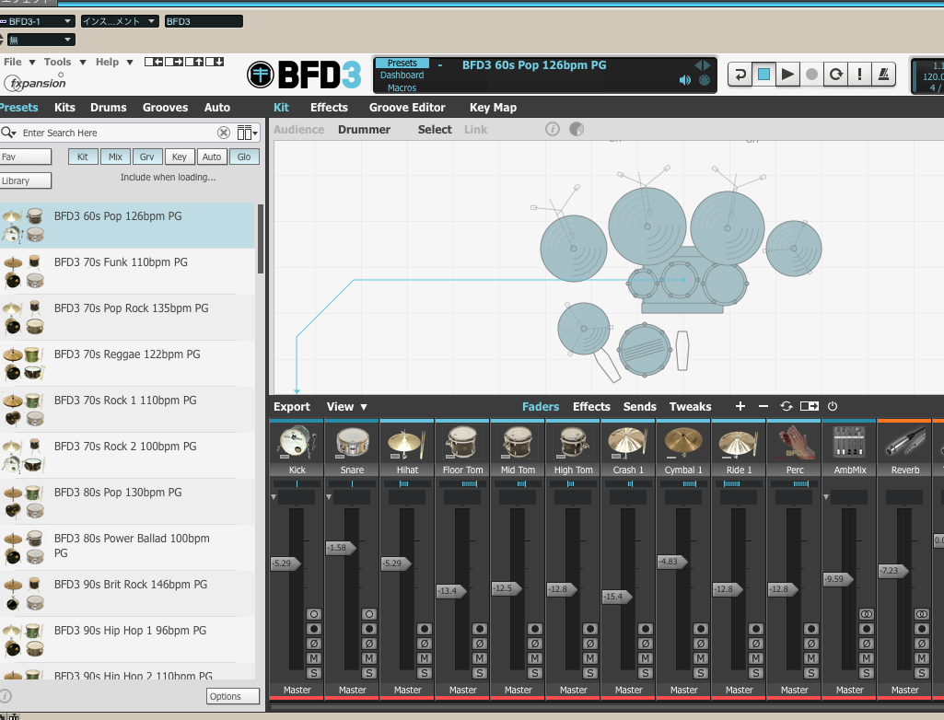Switch to the Drums browser tab
This screenshot has height=720, width=944.
(109, 107)
